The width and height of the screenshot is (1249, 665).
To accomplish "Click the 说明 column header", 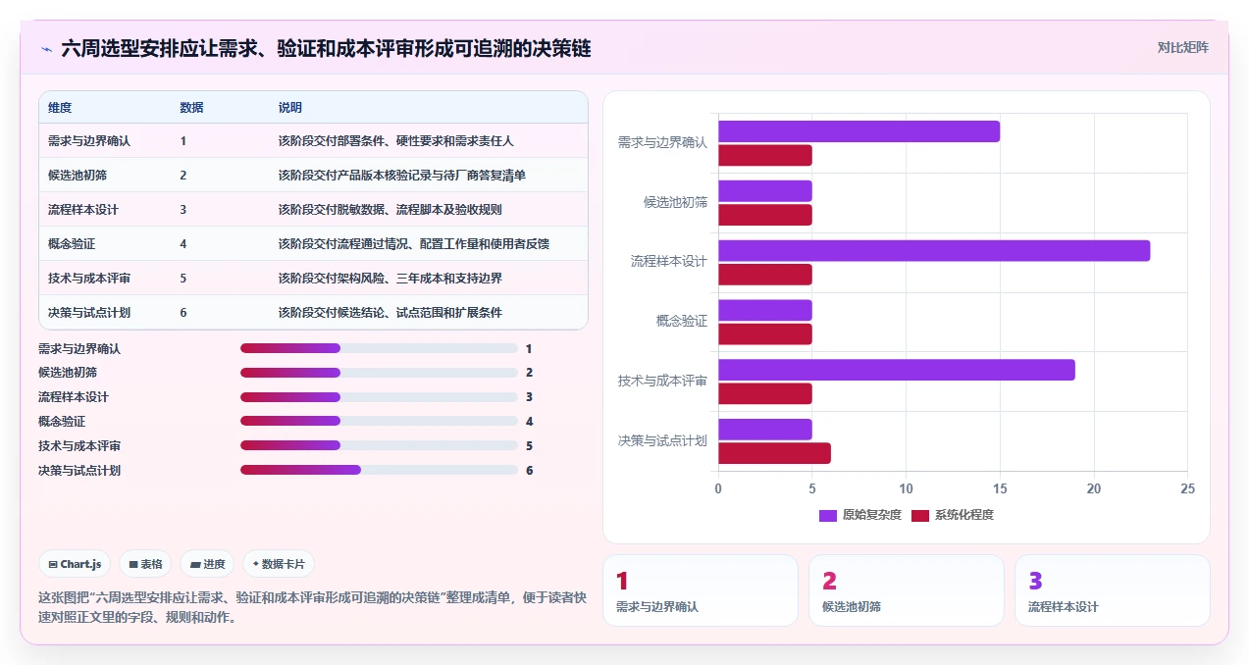I will (x=289, y=108).
